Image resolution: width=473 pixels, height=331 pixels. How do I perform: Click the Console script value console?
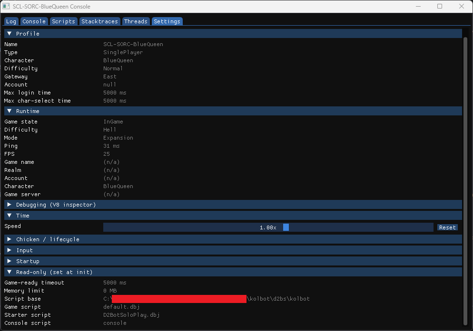(x=115, y=323)
